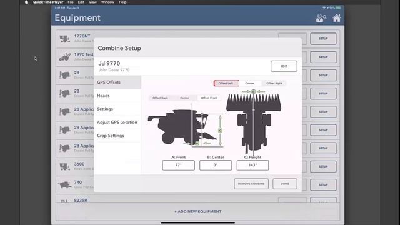This screenshot has height=225, width=400.
Task: Click the Edit button for Jd 9770
Action: 284,66
